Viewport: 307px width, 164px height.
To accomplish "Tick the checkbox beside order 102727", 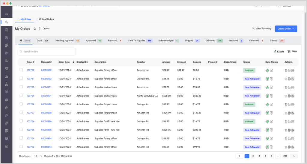I will [x=21, y=113].
